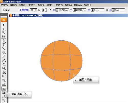Select the Mesh tool
This screenshot has height=103, width=128.
tap(4, 89)
